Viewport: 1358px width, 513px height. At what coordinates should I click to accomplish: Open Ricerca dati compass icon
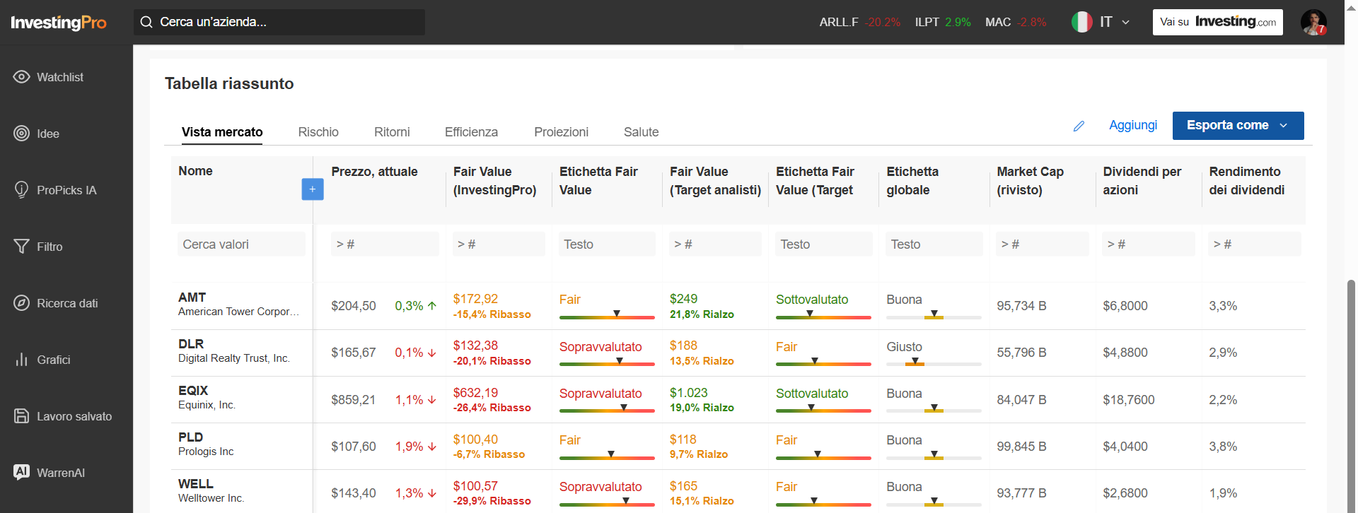21,303
